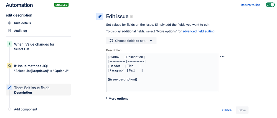Click the green trigger icon for Value changes
The height and width of the screenshot is (118, 277).
[9, 44]
